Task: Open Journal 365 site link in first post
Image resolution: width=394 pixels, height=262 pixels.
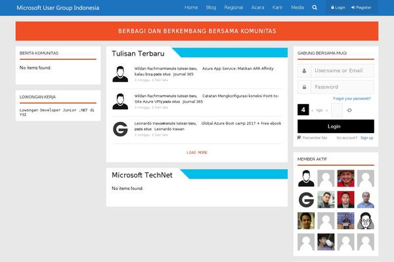Action: pyautogui.click(x=183, y=74)
